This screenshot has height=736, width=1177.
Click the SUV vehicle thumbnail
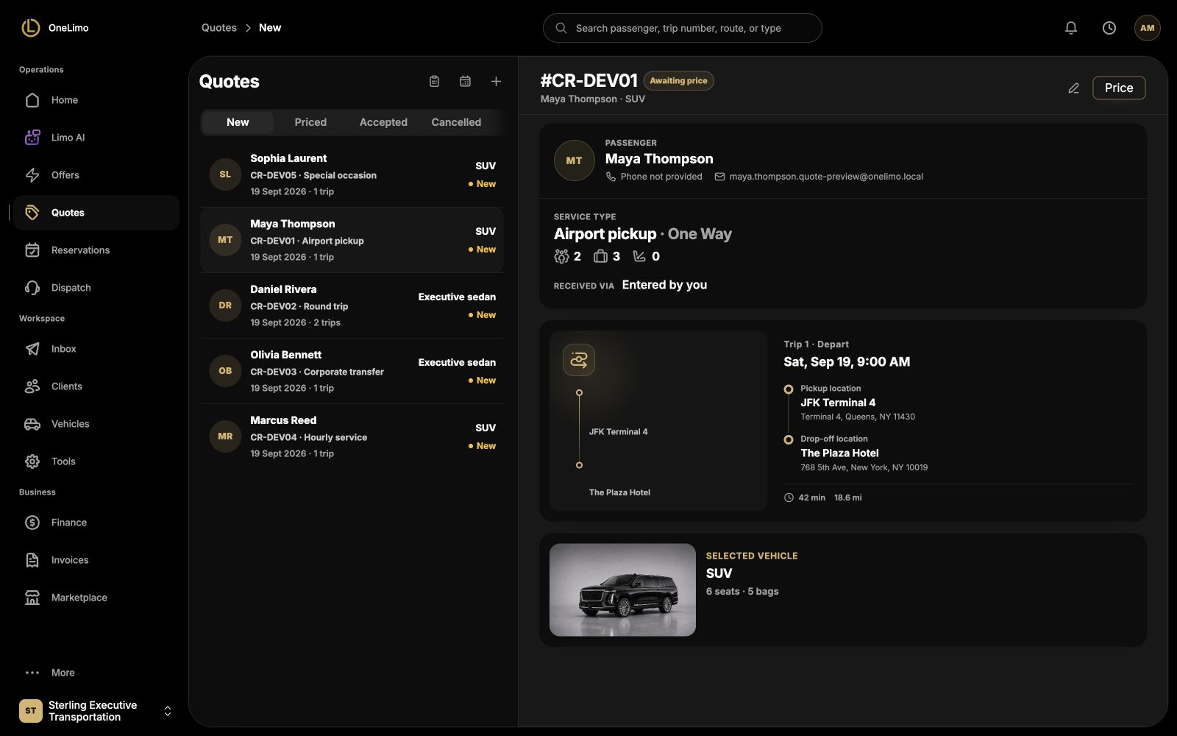[622, 590]
